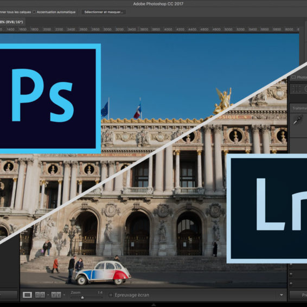The width and height of the screenshot is (307, 307).
Task: Pick the white balance eyedropper tool
Action: click(298, 120)
